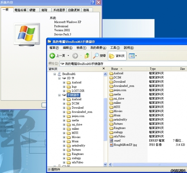Screen dimensions: 187x173
Task: Select the netmbuddy folder in file list
Action: [118, 119]
